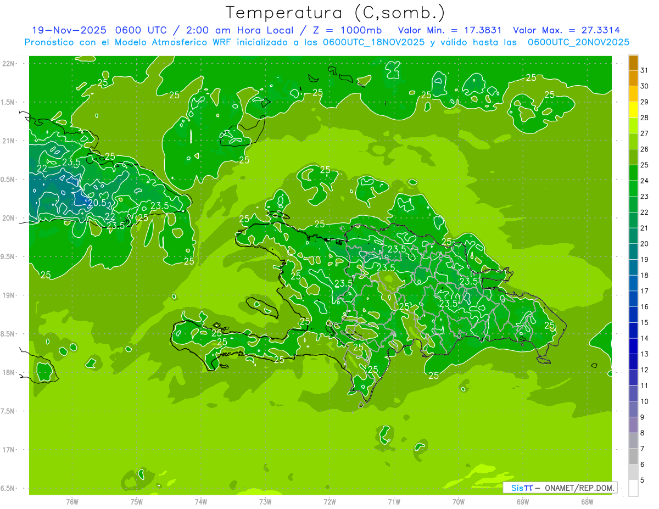The height and width of the screenshot is (509, 659).
Task: Click the 'Temperatura (C,somb.)' map title
Action: click(335, 13)
